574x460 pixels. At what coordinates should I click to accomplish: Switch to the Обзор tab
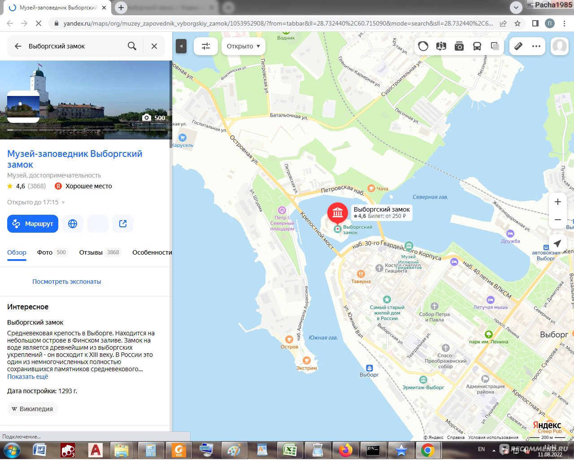coord(17,252)
